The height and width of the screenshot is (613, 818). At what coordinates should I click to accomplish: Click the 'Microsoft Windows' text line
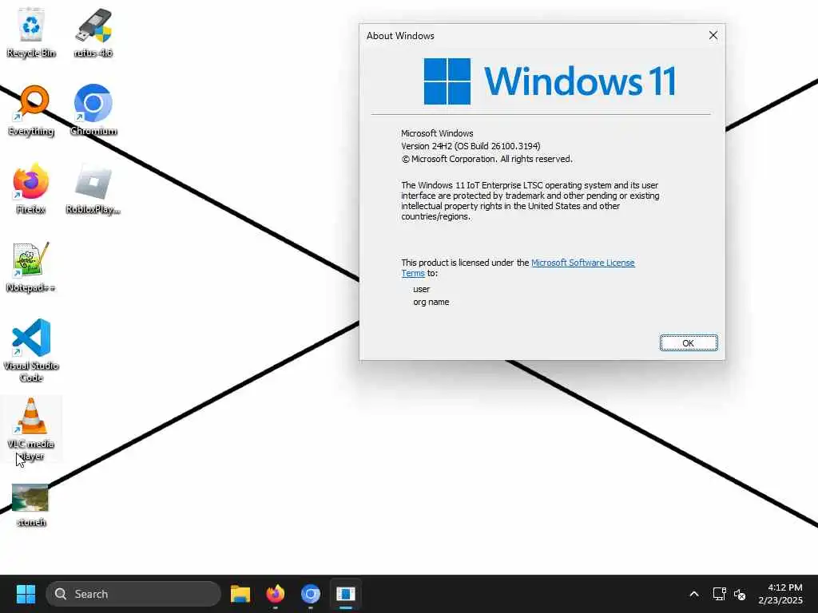click(x=437, y=133)
